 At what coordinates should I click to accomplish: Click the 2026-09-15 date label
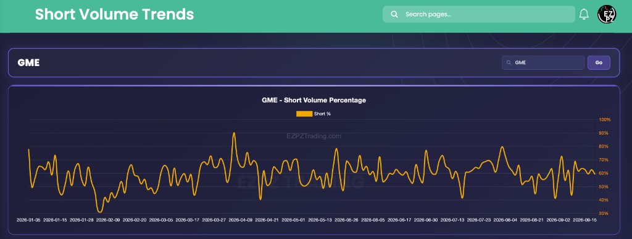click(585, 220)
